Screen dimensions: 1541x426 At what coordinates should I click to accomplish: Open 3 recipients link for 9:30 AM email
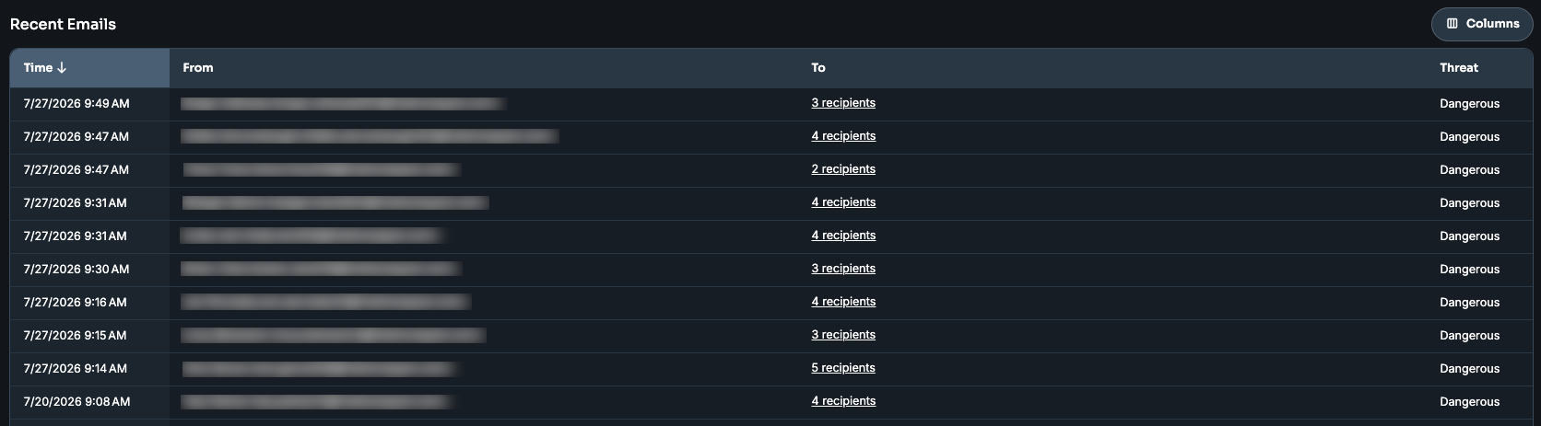843,269
